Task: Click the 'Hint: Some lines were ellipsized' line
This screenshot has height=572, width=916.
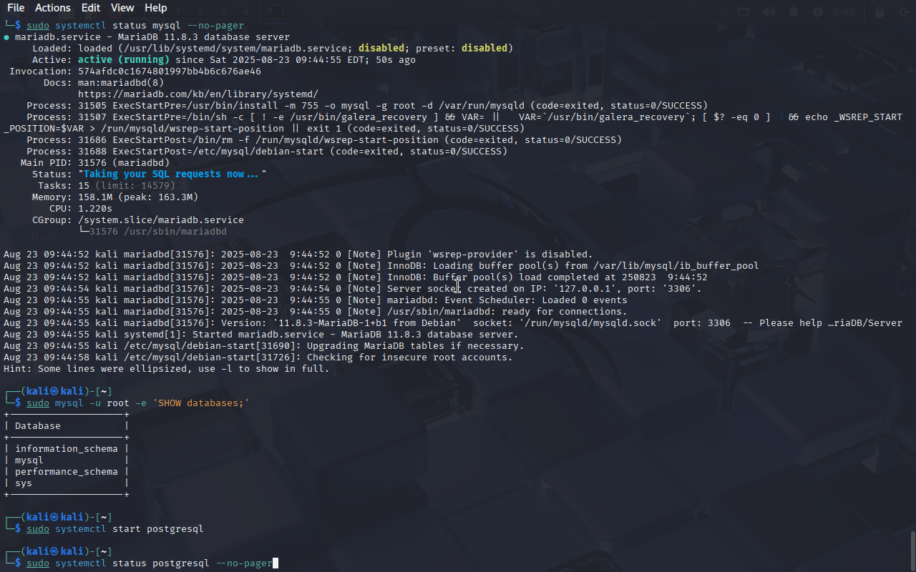Action: coord(167,369)
